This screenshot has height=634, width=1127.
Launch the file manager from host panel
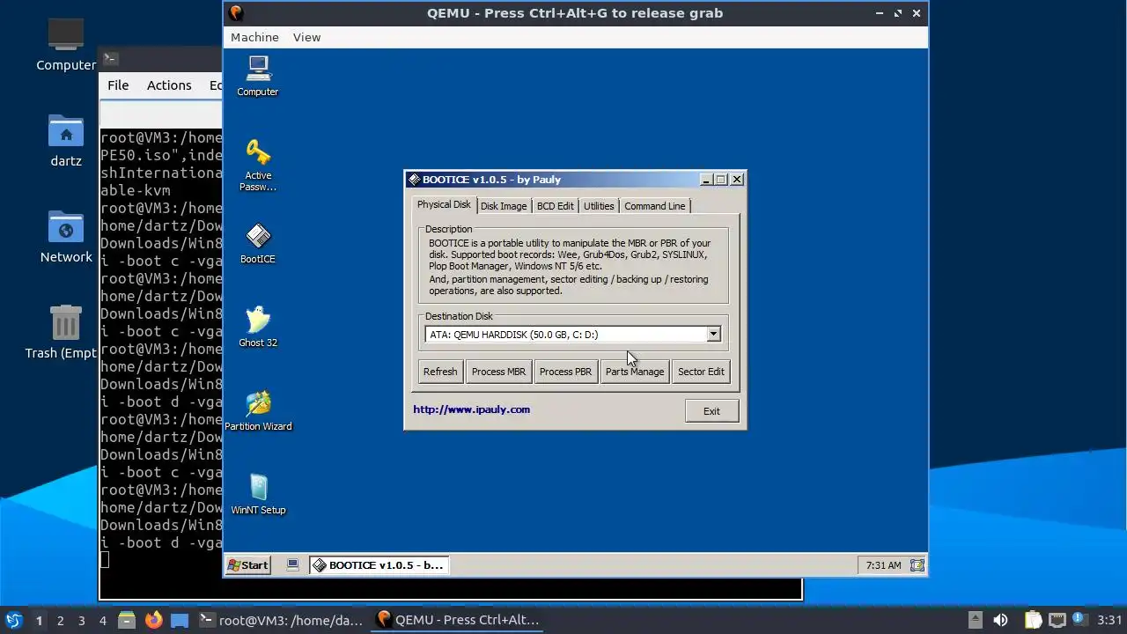pos(126,620)
